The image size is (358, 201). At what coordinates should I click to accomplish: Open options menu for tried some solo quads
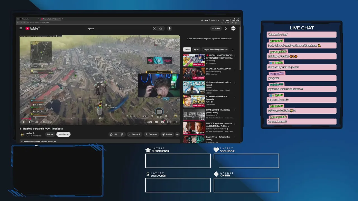[x=235, y=83]
